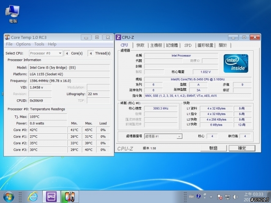The image size is (271, 203).
Task: Click Core #0 temperature 42°C
Action: pos(48,130)
